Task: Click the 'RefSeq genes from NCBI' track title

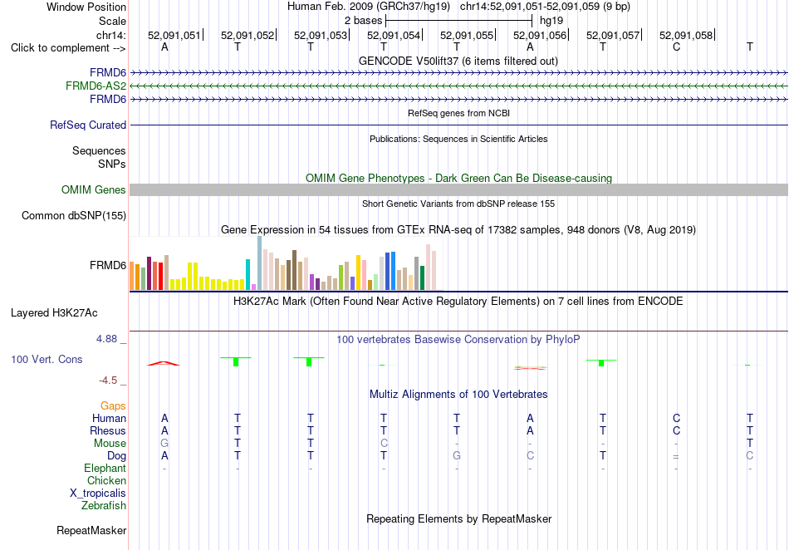Action: tap(458, 113)
